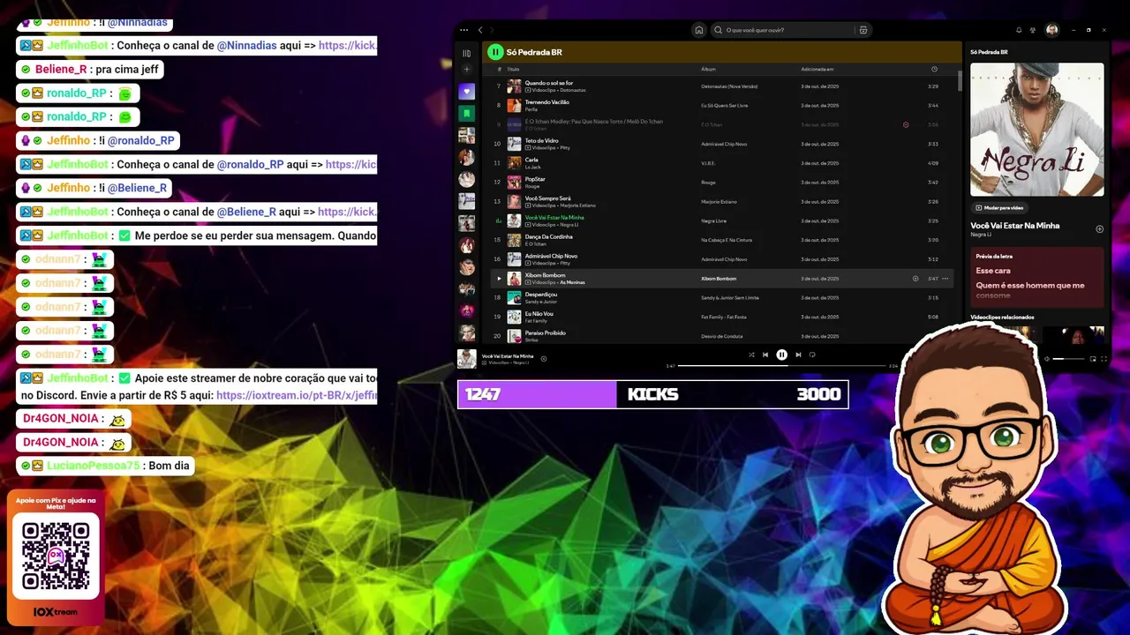Viewport: 1130px width, 635px height.
Task: Open Spotify Home via house icon
Action: (x=699, y=30)
